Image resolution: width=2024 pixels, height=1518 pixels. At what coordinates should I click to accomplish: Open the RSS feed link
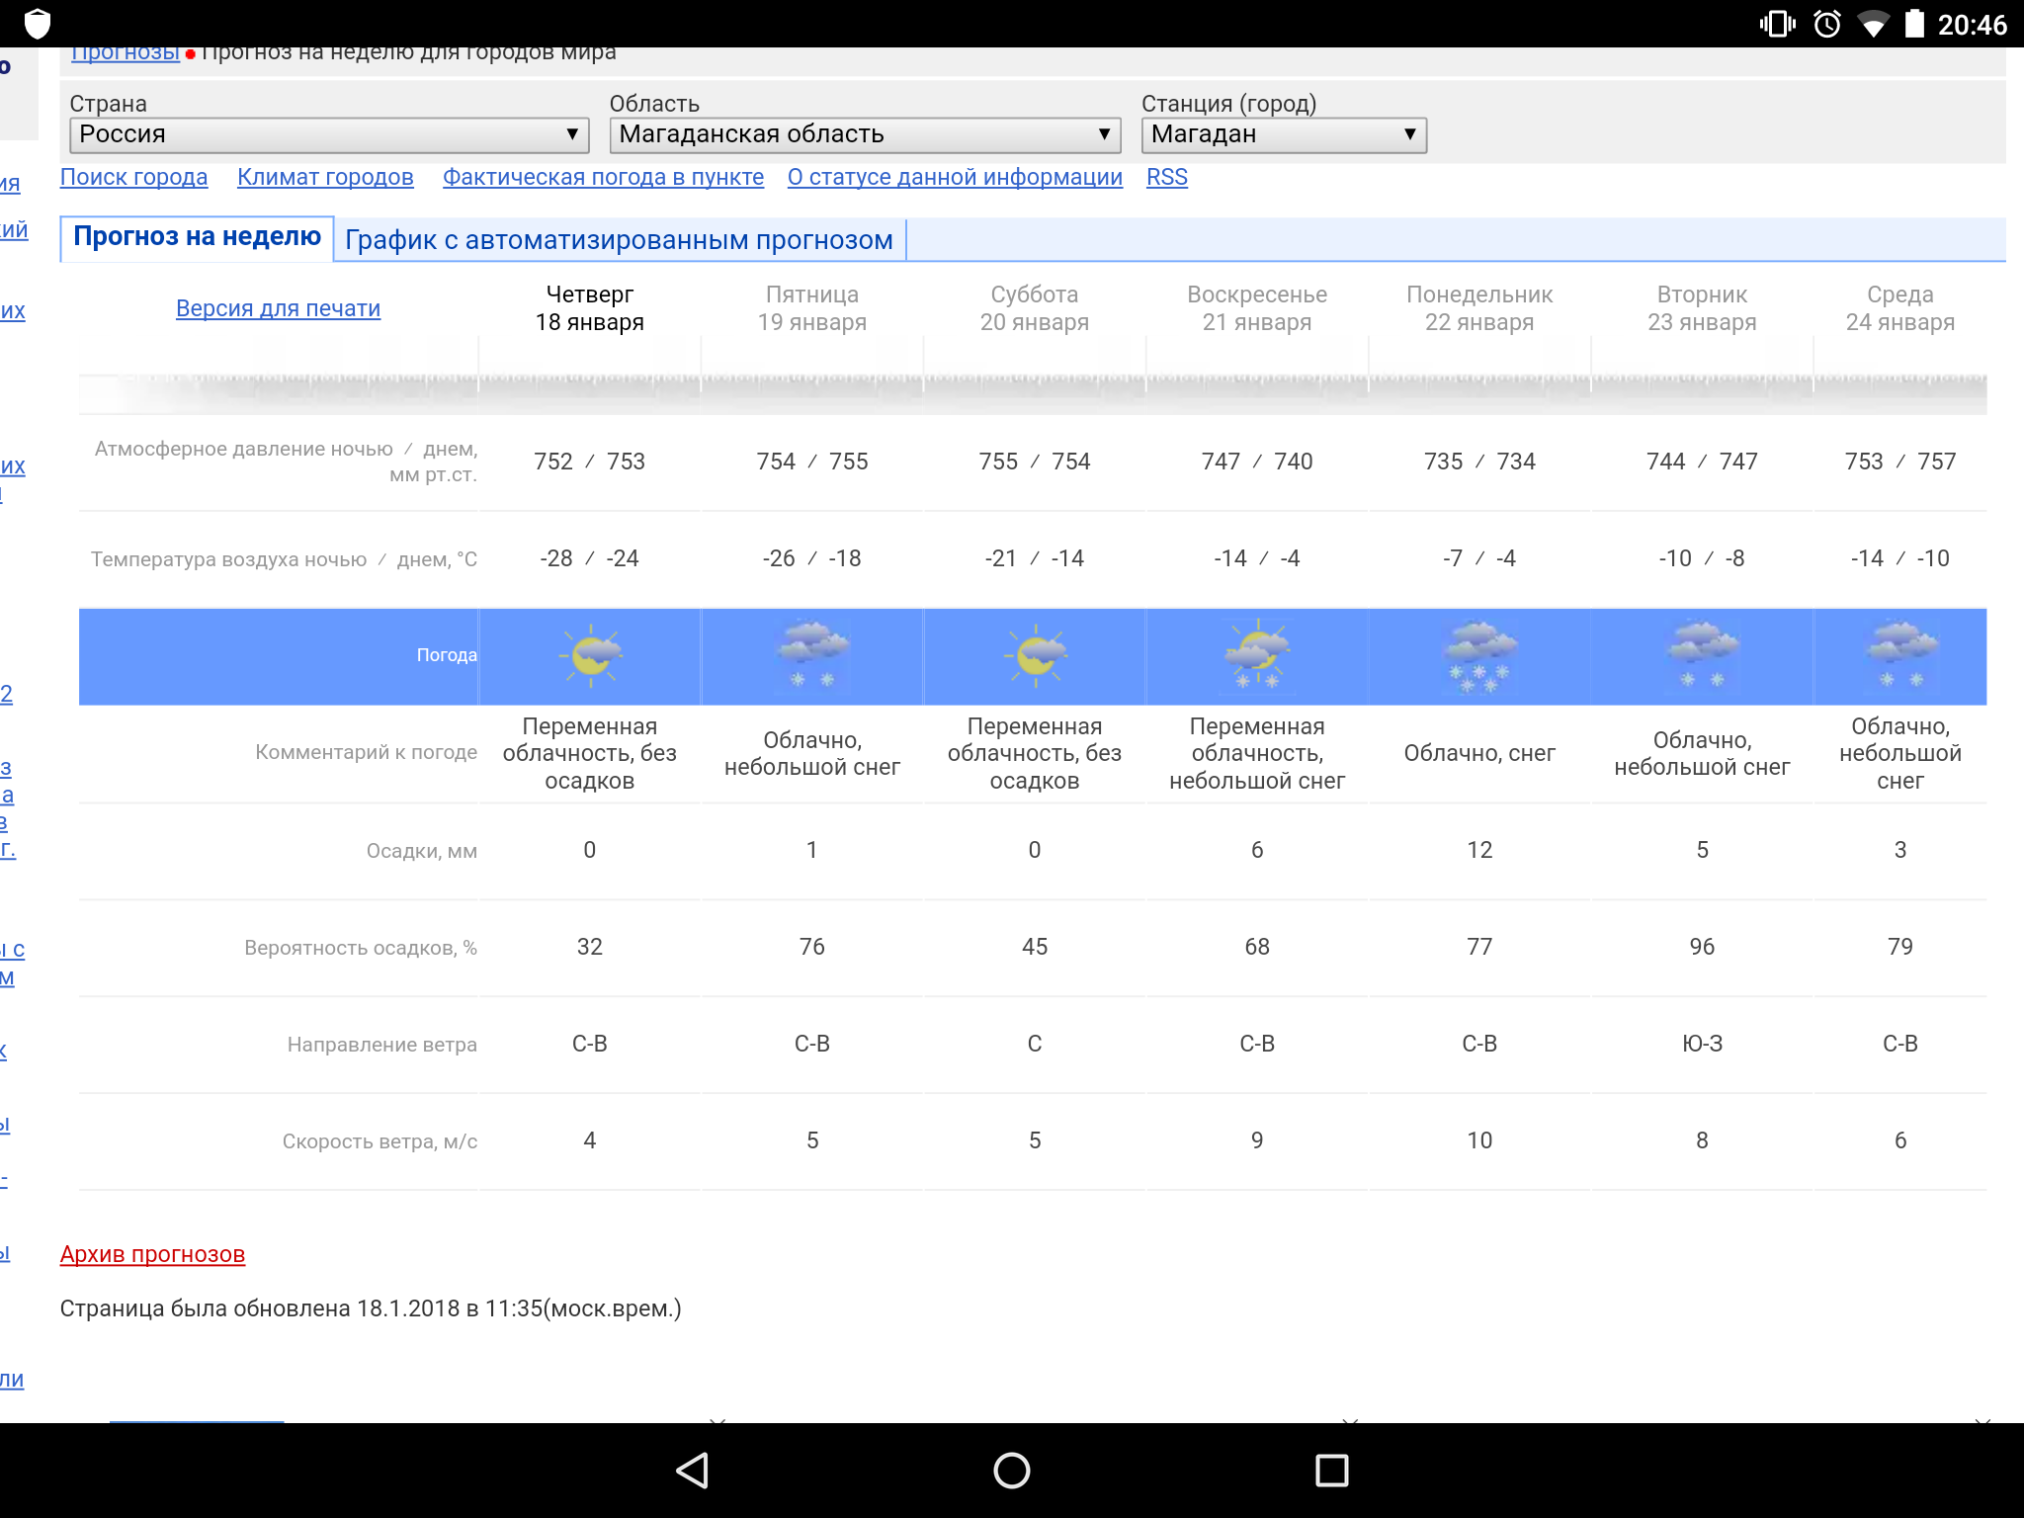click(1166, 177)
